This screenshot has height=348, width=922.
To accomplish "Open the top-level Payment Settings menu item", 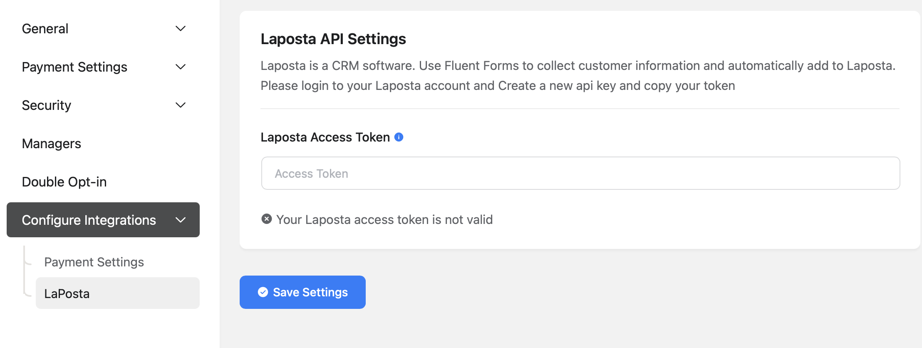I will [x=103, y=67].
